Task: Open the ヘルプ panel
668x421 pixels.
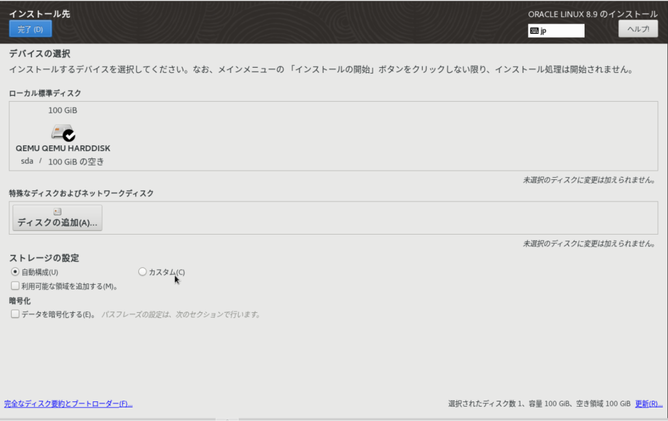Action: 637,28
